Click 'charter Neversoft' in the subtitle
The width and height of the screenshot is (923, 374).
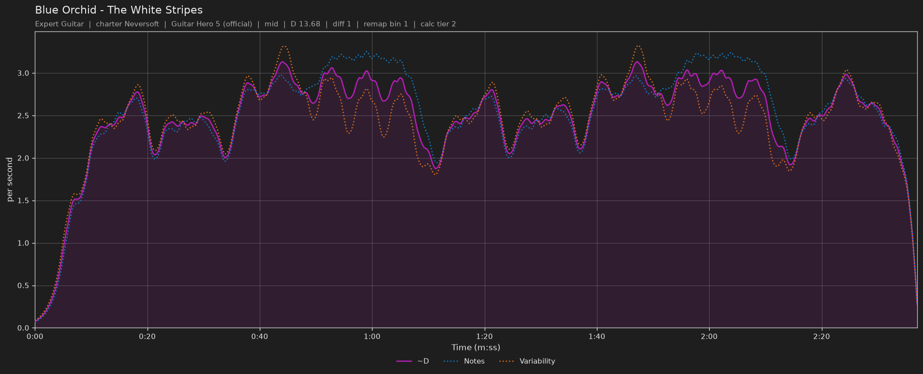tap(127, 24)
